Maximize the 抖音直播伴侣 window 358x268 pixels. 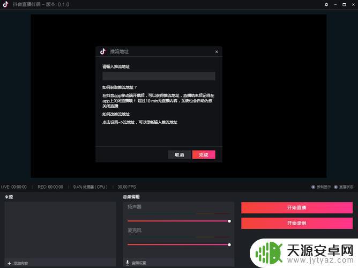click(344, 5)
